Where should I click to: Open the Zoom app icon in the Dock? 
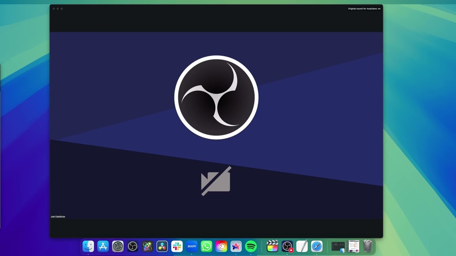[192, 246]
